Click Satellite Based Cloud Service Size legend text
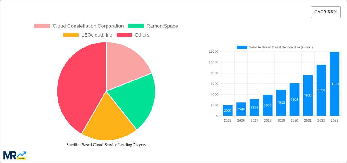 click(x=281, y=47)
